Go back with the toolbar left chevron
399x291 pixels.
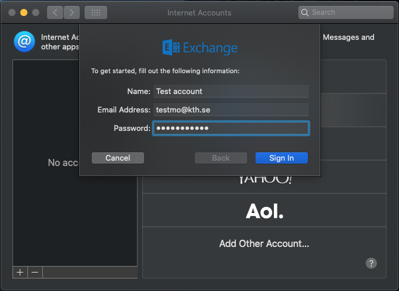pos(55,12)
